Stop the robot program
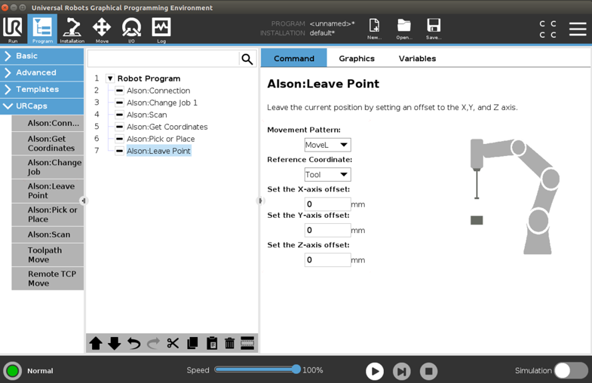Viewport: 592px width, 383px height. pyautogui.click(x=429, y=371)
